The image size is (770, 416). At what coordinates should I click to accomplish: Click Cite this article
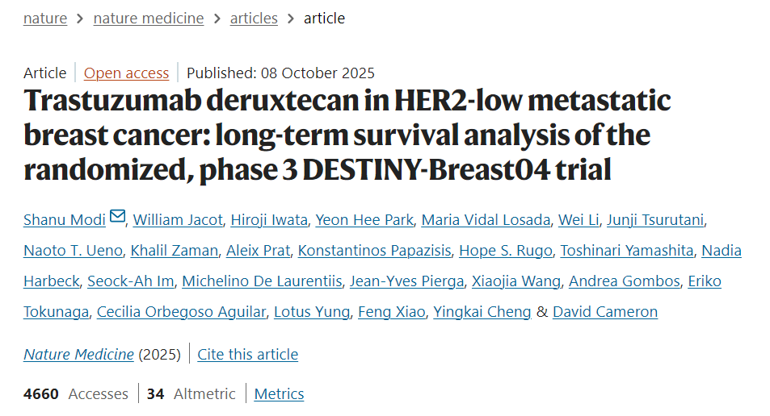click(248, 354)
